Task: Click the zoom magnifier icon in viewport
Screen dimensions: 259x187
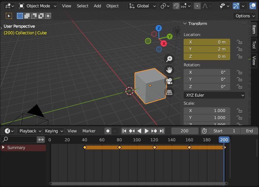Action: click(169, 59)
